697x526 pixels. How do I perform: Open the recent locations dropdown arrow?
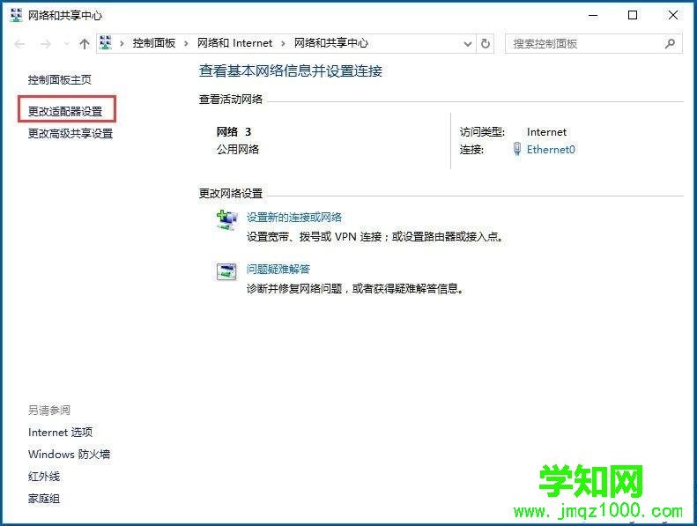point(67,43)
